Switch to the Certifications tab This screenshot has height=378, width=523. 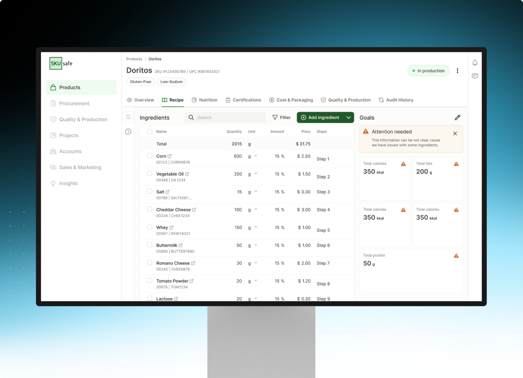tap(243, 100)
